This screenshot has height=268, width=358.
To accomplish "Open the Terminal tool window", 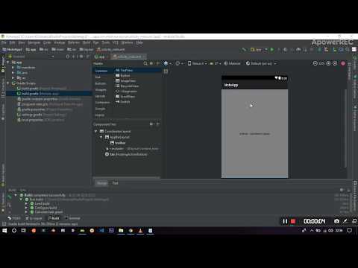I will click(72, 218).
